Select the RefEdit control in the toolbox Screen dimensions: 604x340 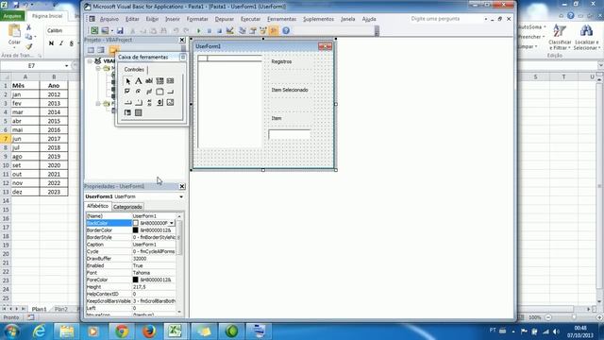(127, 113)
